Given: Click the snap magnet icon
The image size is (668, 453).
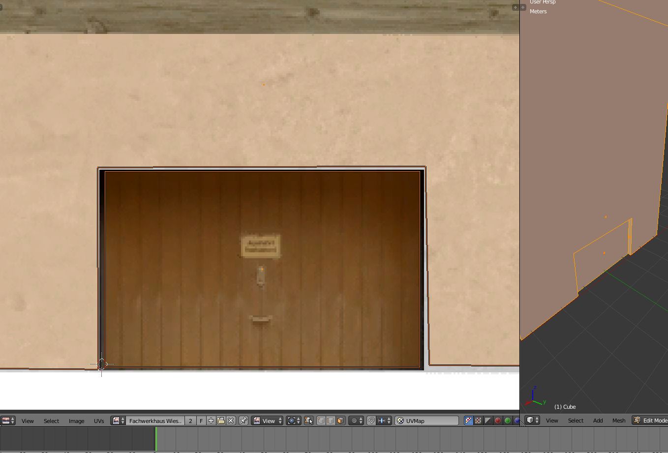Looking at the screenshot, I should 371,421.
